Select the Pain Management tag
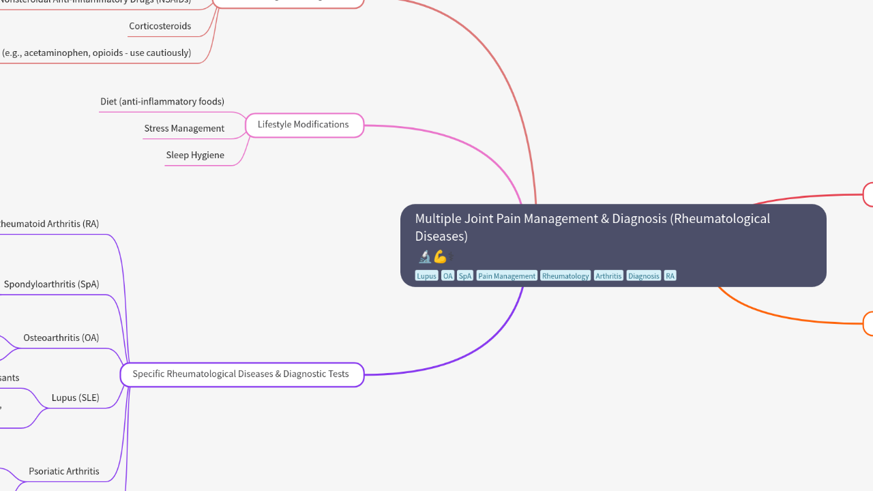 (x=507, y=276)
